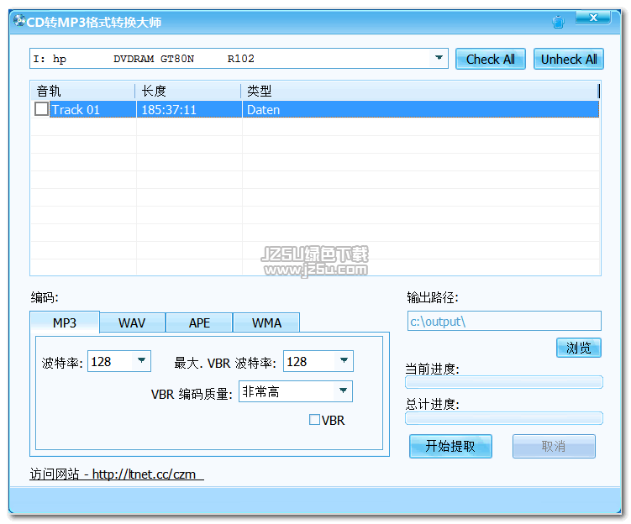Open the ltnet.cc/czm website link
The width and height of the screenshot is (631, 524).
pyautogui.click(x=117, y=474)
